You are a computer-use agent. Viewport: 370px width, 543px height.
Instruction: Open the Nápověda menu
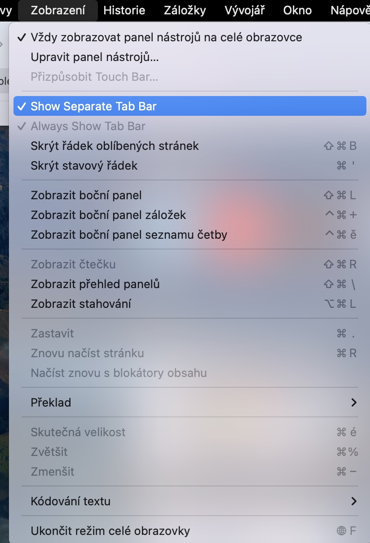point(350,10)
